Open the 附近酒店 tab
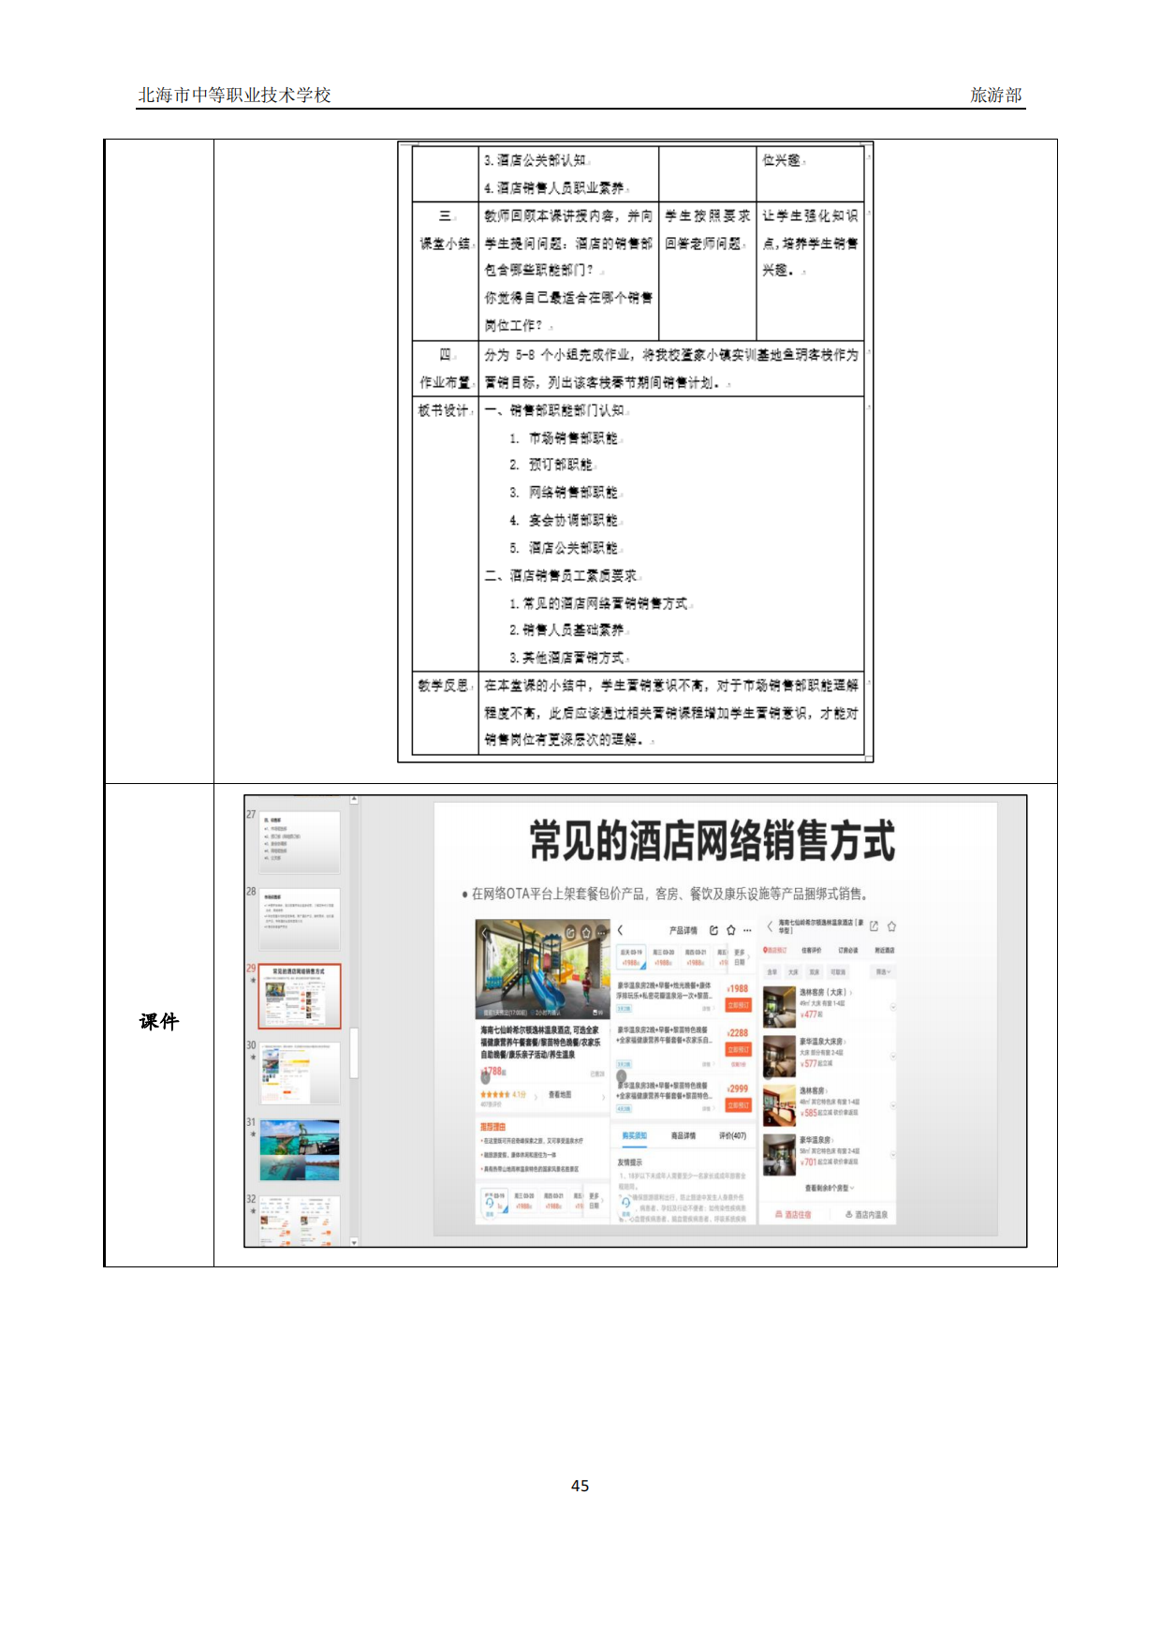 coord(884,950)
